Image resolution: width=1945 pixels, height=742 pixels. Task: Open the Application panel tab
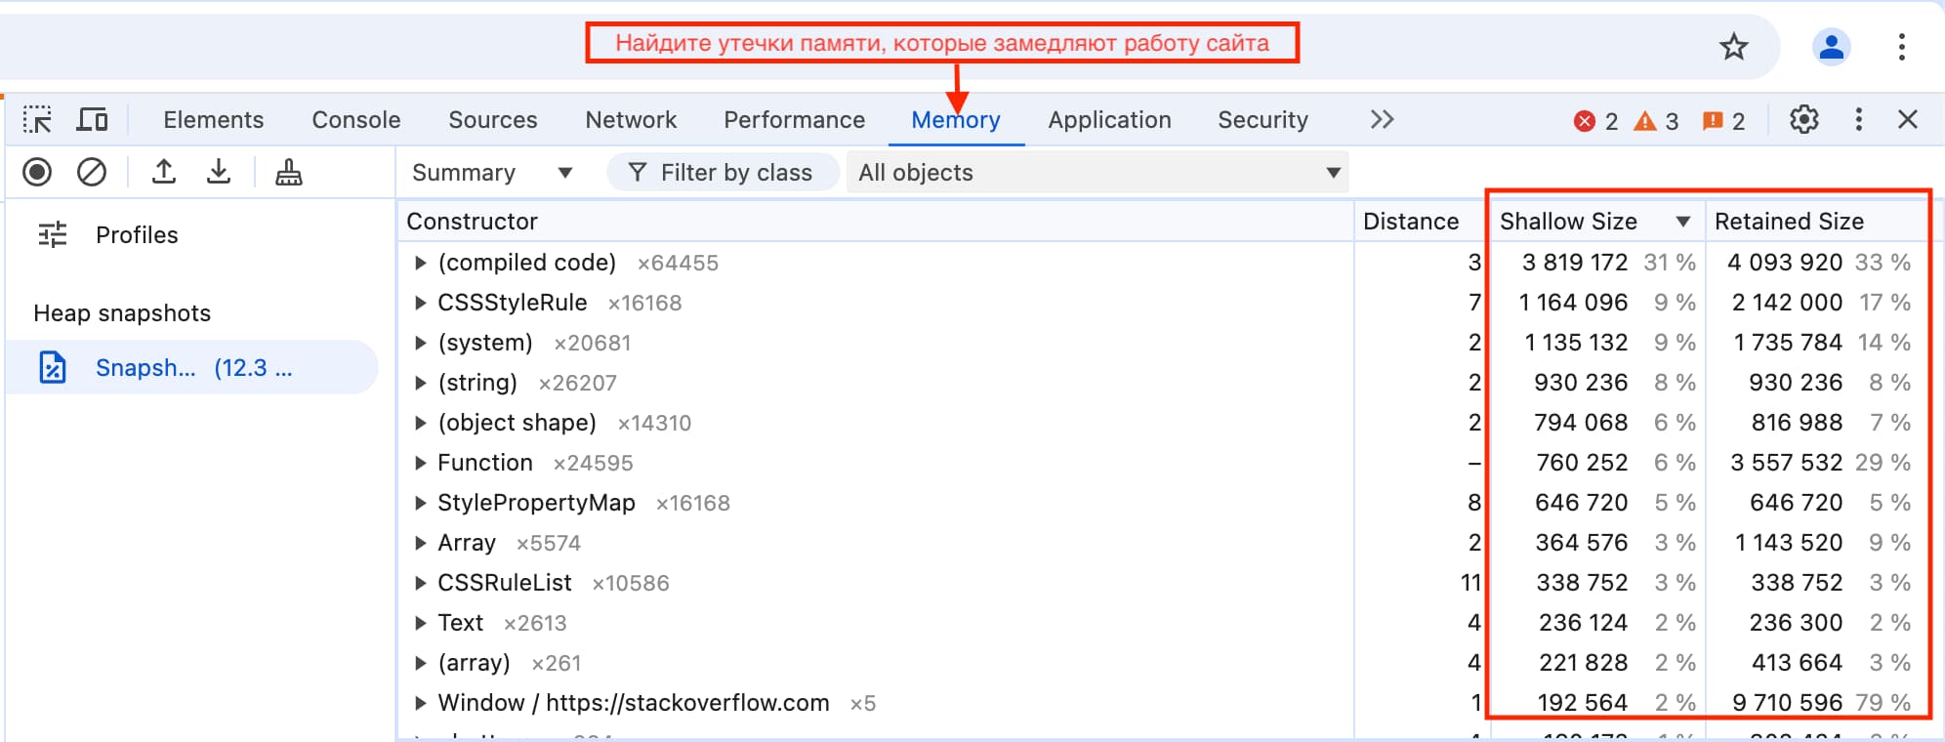[1109, 119]
